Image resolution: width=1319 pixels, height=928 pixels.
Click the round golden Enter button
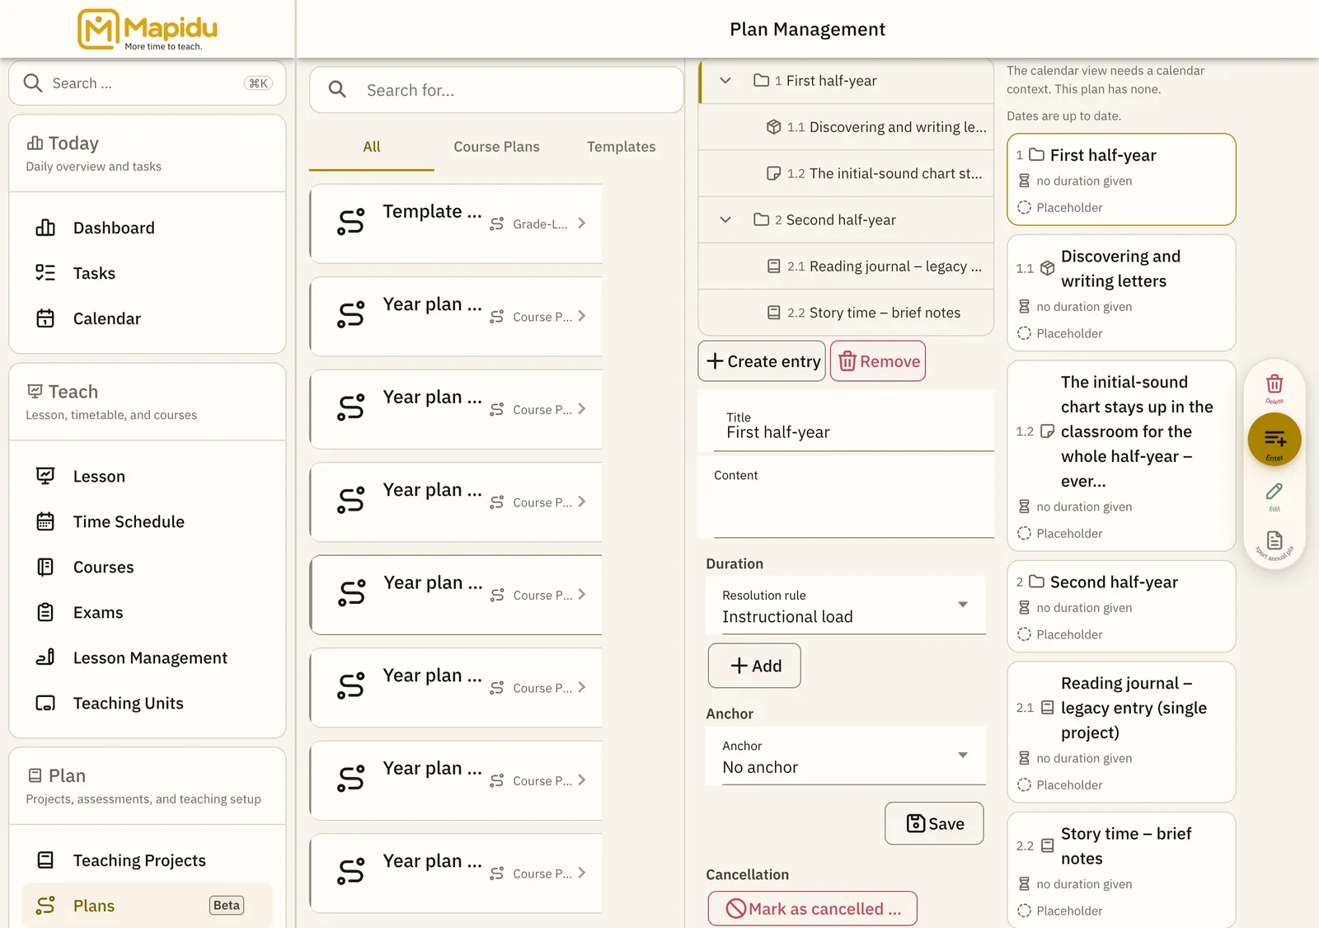click(1274, 440)
